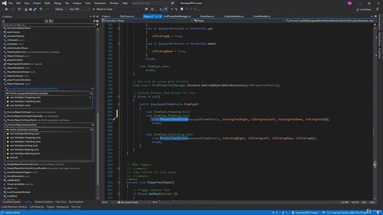The width and height of the screenshot is (383, 215).
Task: Collapse Switch itemDetails.itemType block
Action: (x=91, y=130)
